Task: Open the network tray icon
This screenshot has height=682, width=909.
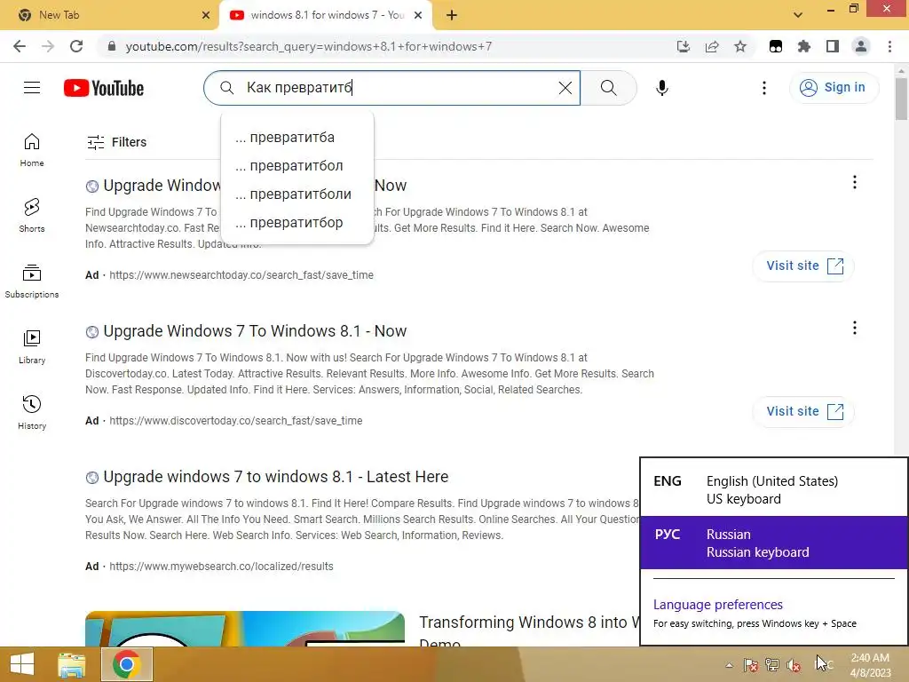Action: [772, 665]
